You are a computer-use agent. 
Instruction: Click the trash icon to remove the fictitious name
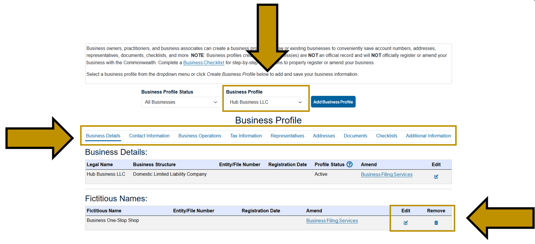coord(436,223)
